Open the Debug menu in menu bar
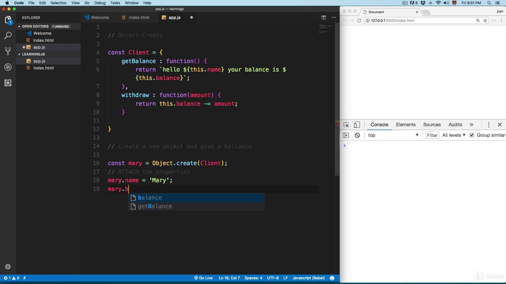506x284 pixels. point(100,3)
